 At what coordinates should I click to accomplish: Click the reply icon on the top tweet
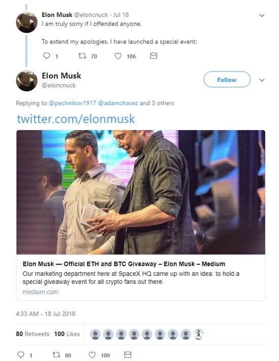click(47, 56)
